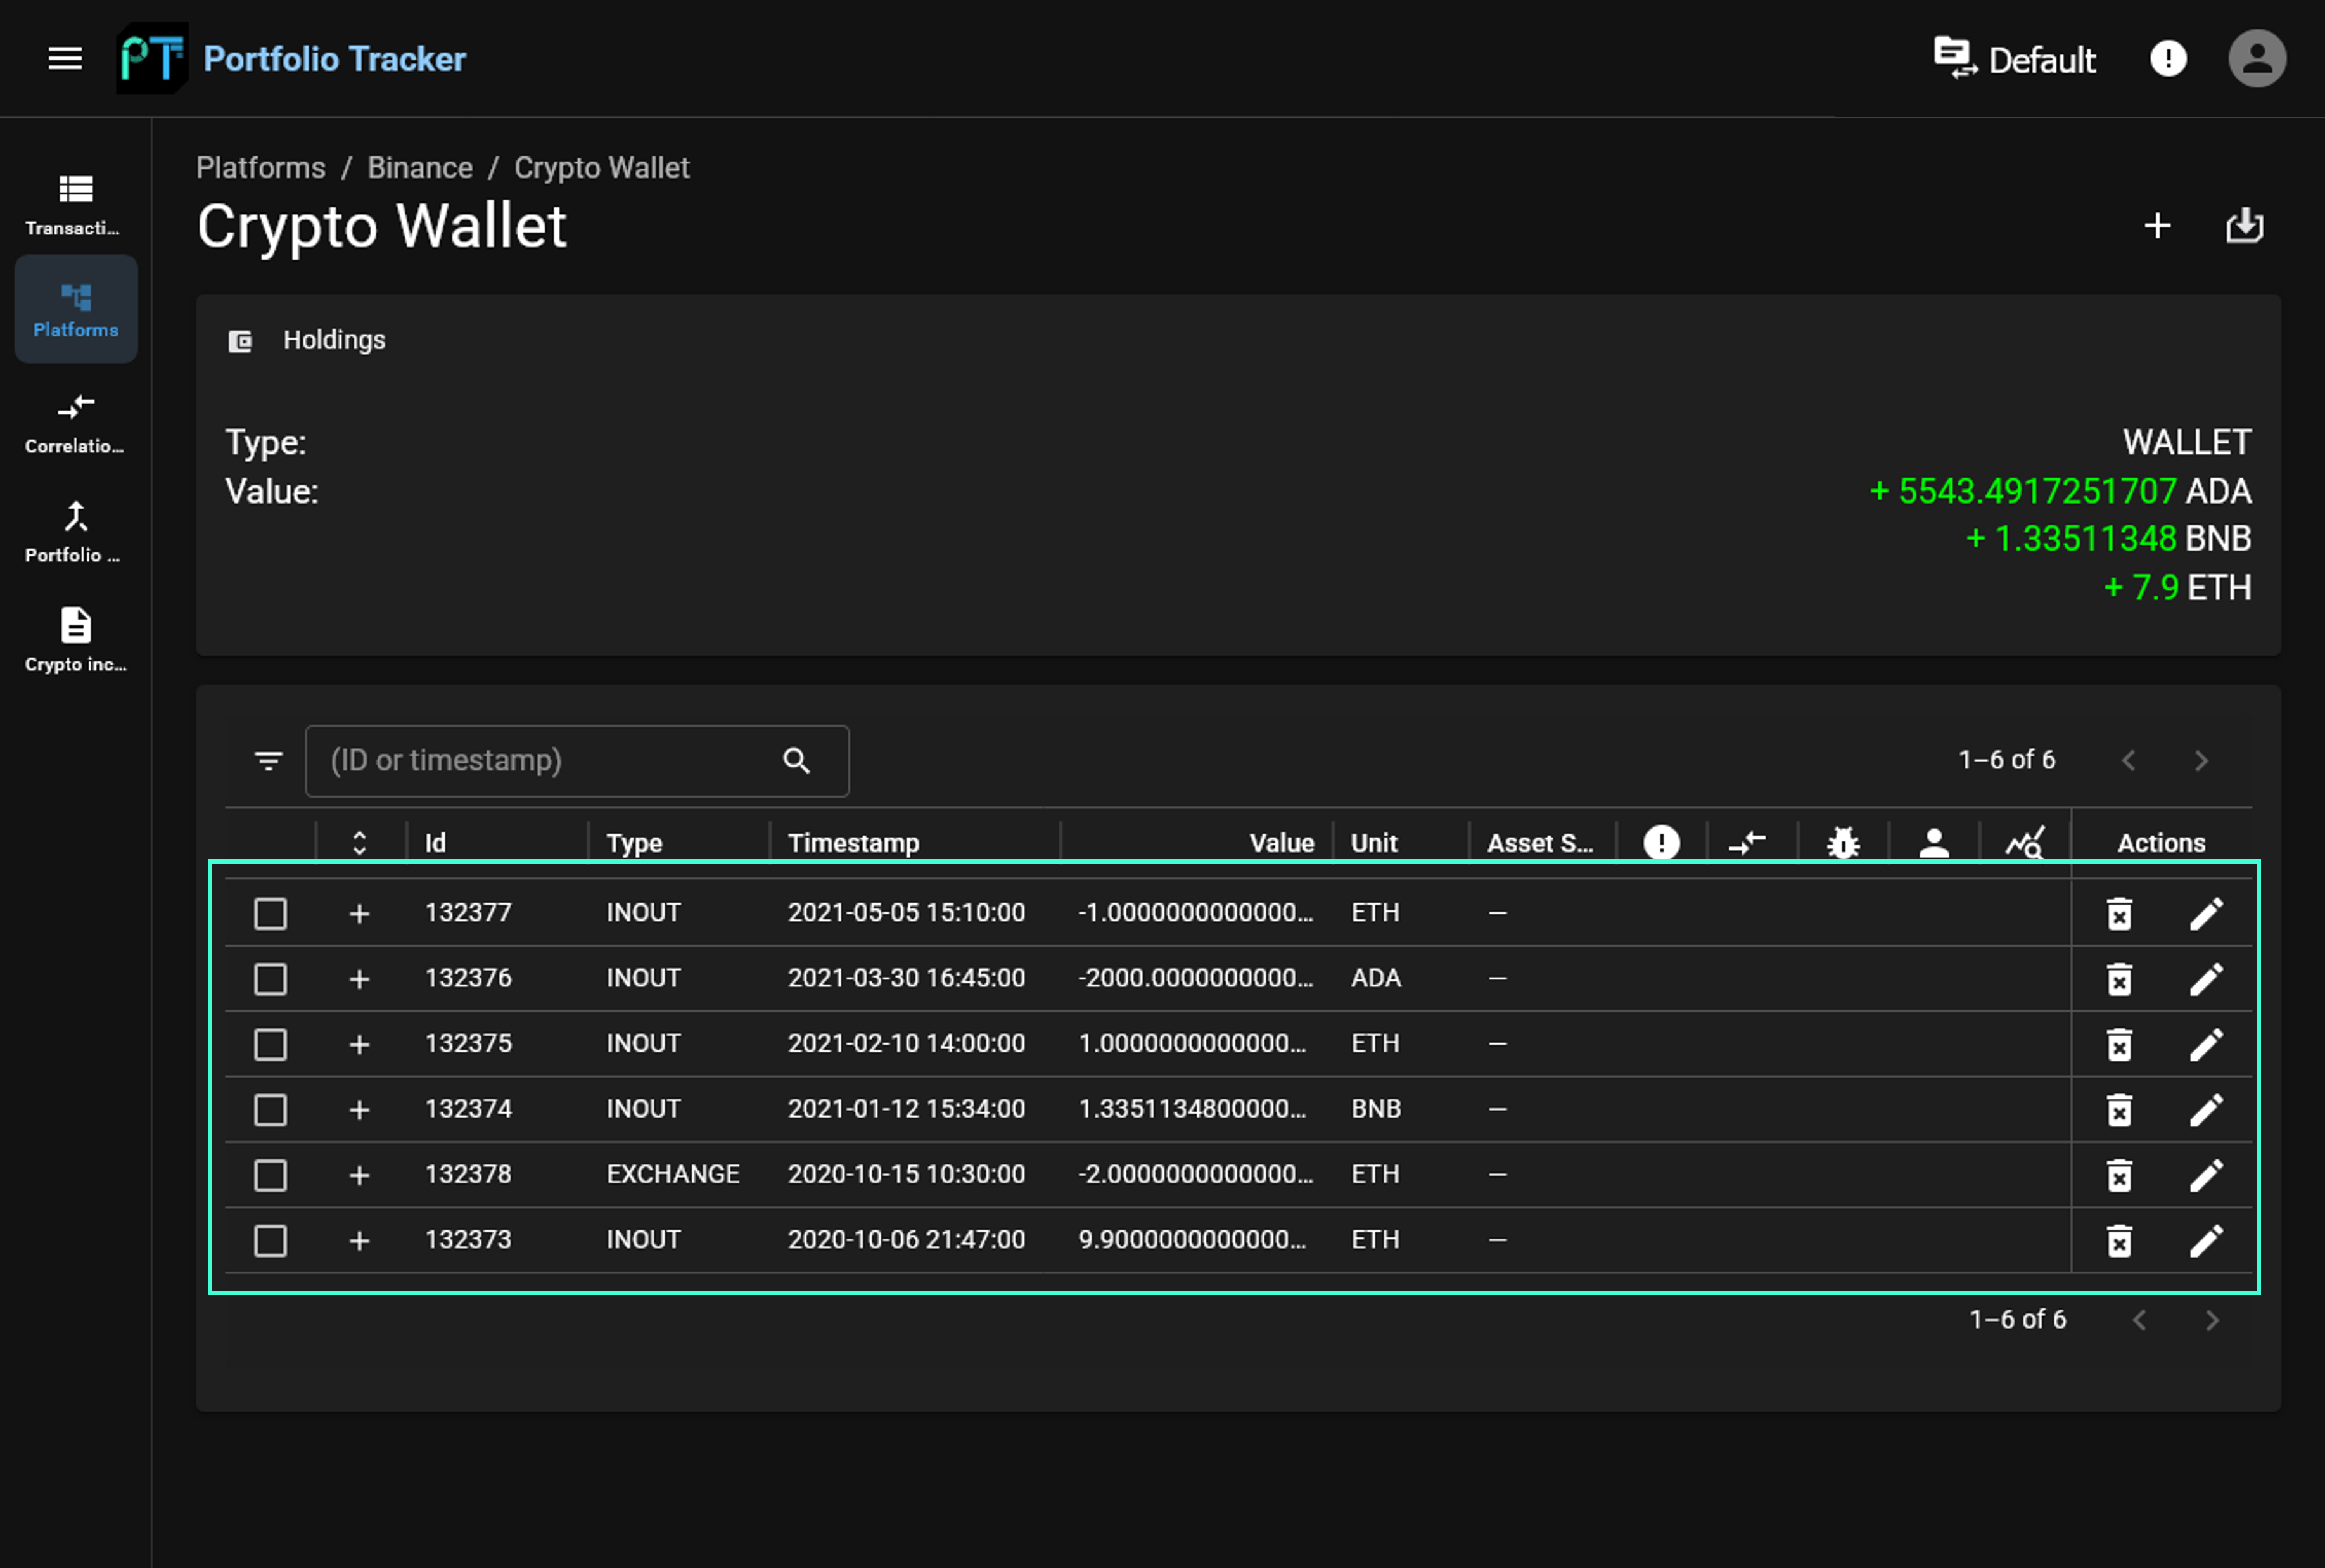Open Crypto income in sidebar
2325x1568 pixels.
[x=76, y=641]
